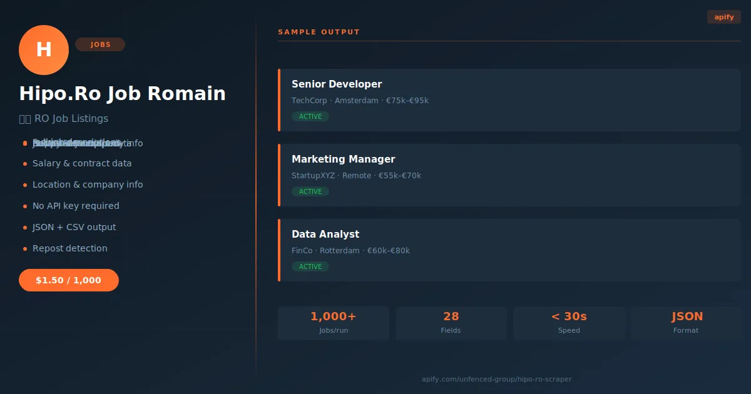This screenshot has height=394, width=751.
Task: Click the Repost detection feature item
Action: click(x=70, y=248)
